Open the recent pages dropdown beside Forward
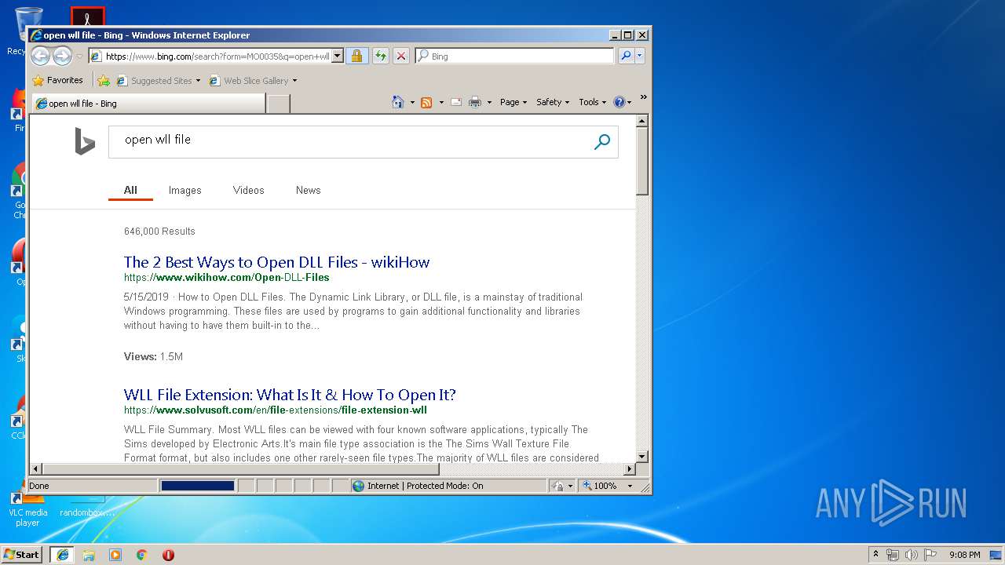The image size is (1005, 565). (79, 56)
